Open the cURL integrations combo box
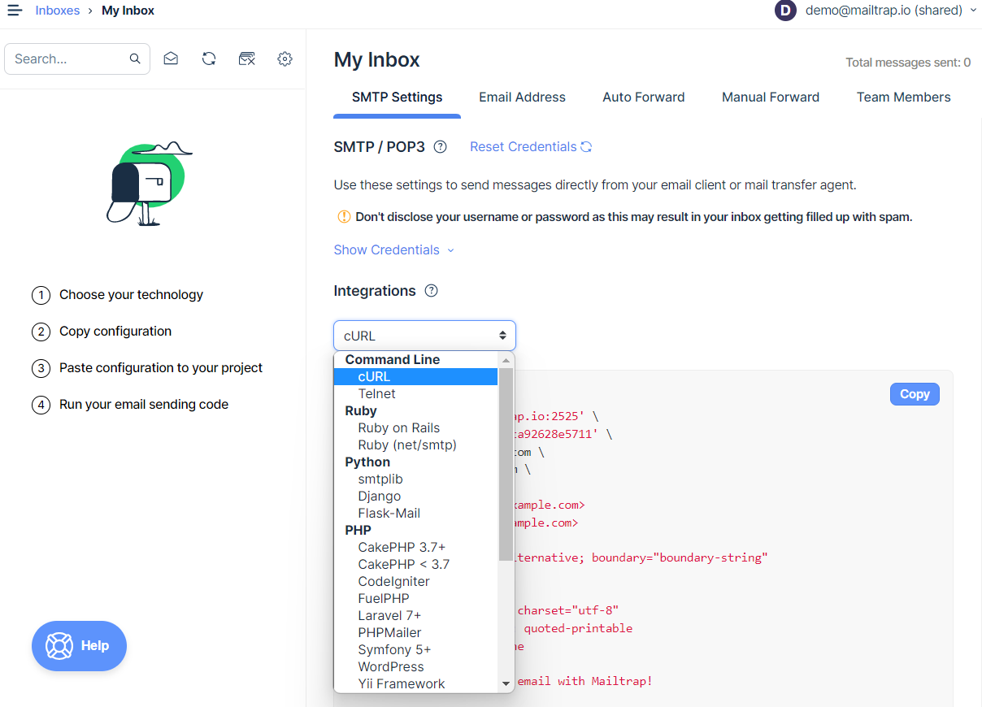This screenshot has width=982, height=707. pos(424,336)
